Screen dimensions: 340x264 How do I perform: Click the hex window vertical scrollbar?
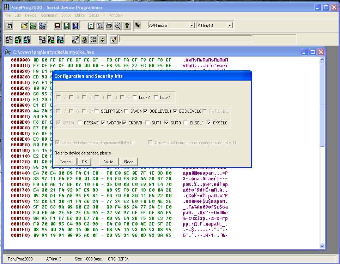(322, 152)
